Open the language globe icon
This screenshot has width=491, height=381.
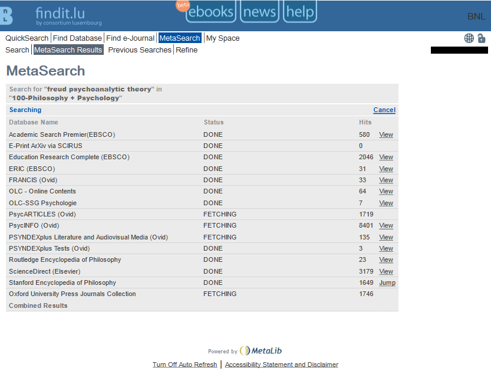click(x=469, y=38)
